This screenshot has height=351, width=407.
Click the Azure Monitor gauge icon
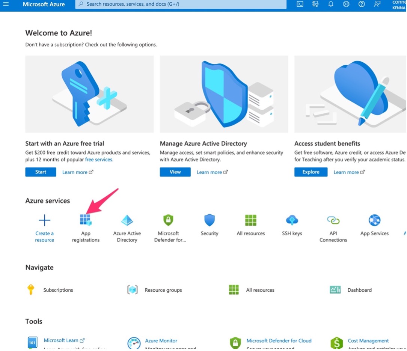click(134, 343)
